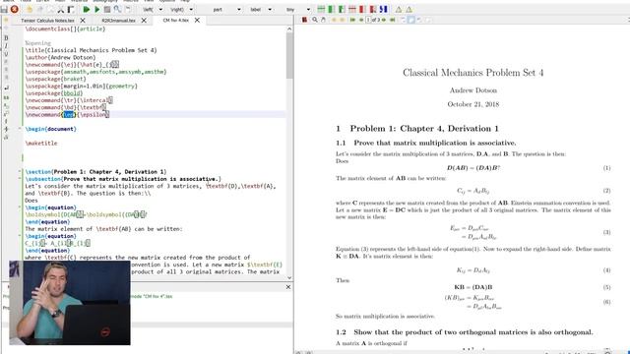630x354 pixels.
Task: Select the CM hw 4.tex tab
Action: pos(175,20)
